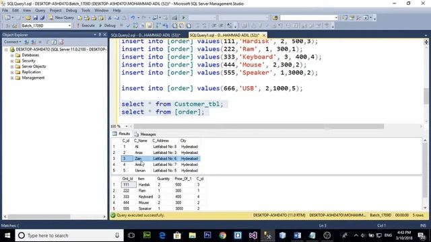Click the Open File folder icon
Viewport: 431px width, 242px height.
pos(28,17)
